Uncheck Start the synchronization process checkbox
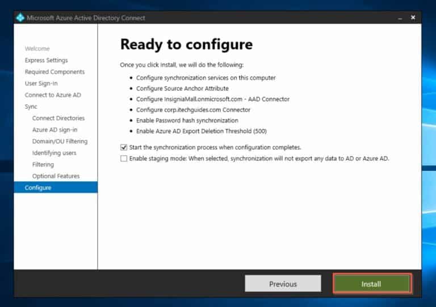This screenshot has height=307, width=436. 124,147
